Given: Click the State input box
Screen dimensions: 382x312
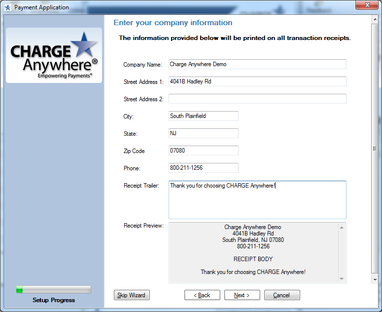Looking at the screenshot, I should click(203, 133).
